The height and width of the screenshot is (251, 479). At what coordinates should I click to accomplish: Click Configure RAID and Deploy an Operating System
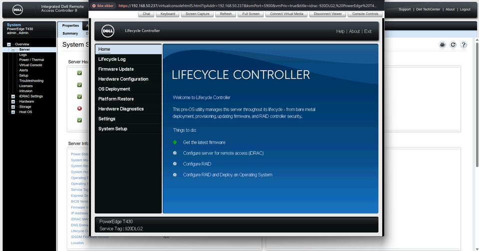(228, 175)
